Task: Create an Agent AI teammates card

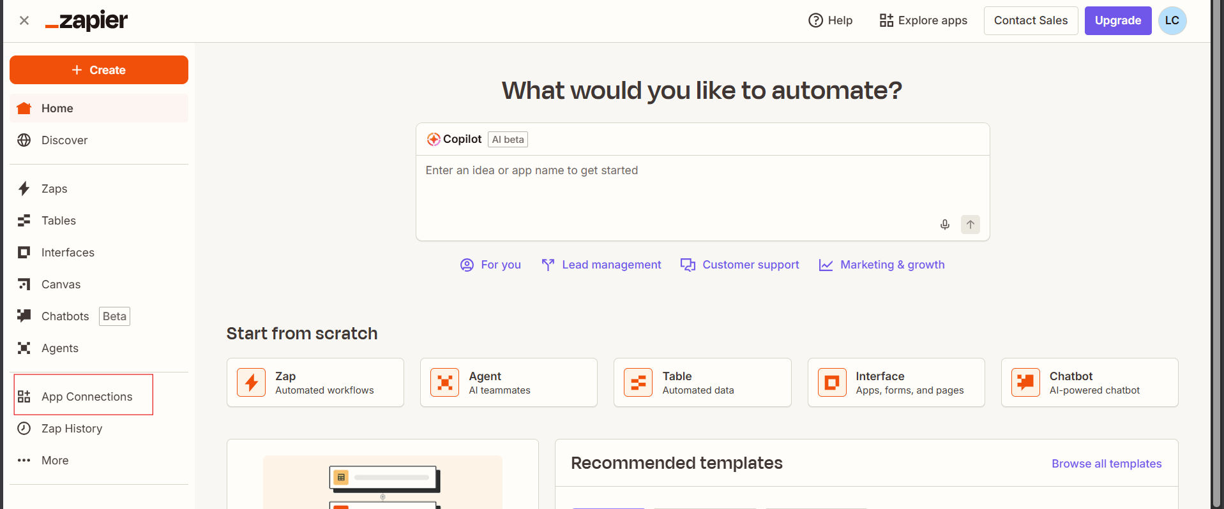Action: (509, 382)
